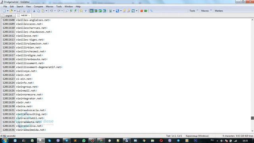The image size is (254, 143).
Task: Click line number 12011622
Action: [x=8, y=75]
